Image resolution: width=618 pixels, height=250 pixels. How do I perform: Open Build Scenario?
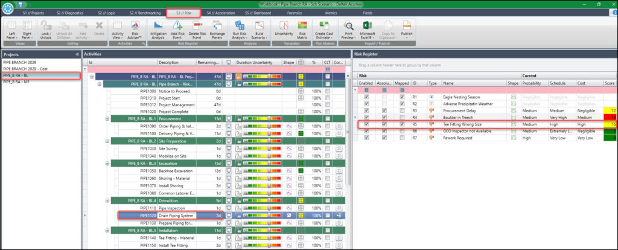coord(260,29)
